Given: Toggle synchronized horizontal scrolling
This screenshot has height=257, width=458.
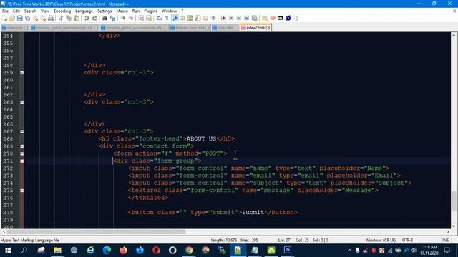Looking at the screenshot, I should click(149, 18).
